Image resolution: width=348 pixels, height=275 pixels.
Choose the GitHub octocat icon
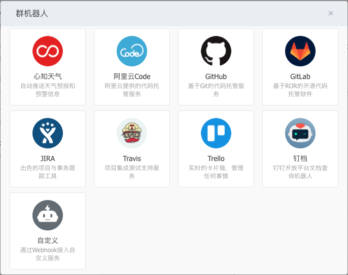click(216, 51)
